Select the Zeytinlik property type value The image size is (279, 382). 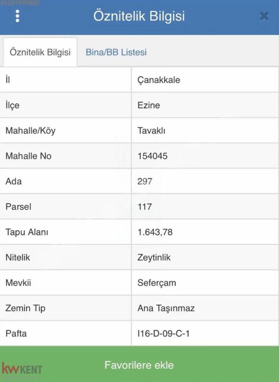point(154,257)
